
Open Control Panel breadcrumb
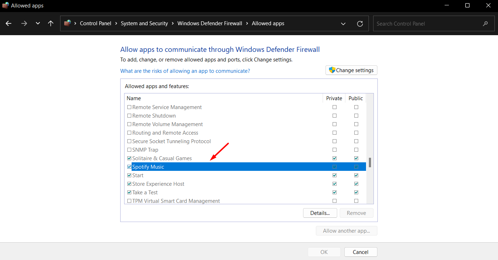[96, 23]
